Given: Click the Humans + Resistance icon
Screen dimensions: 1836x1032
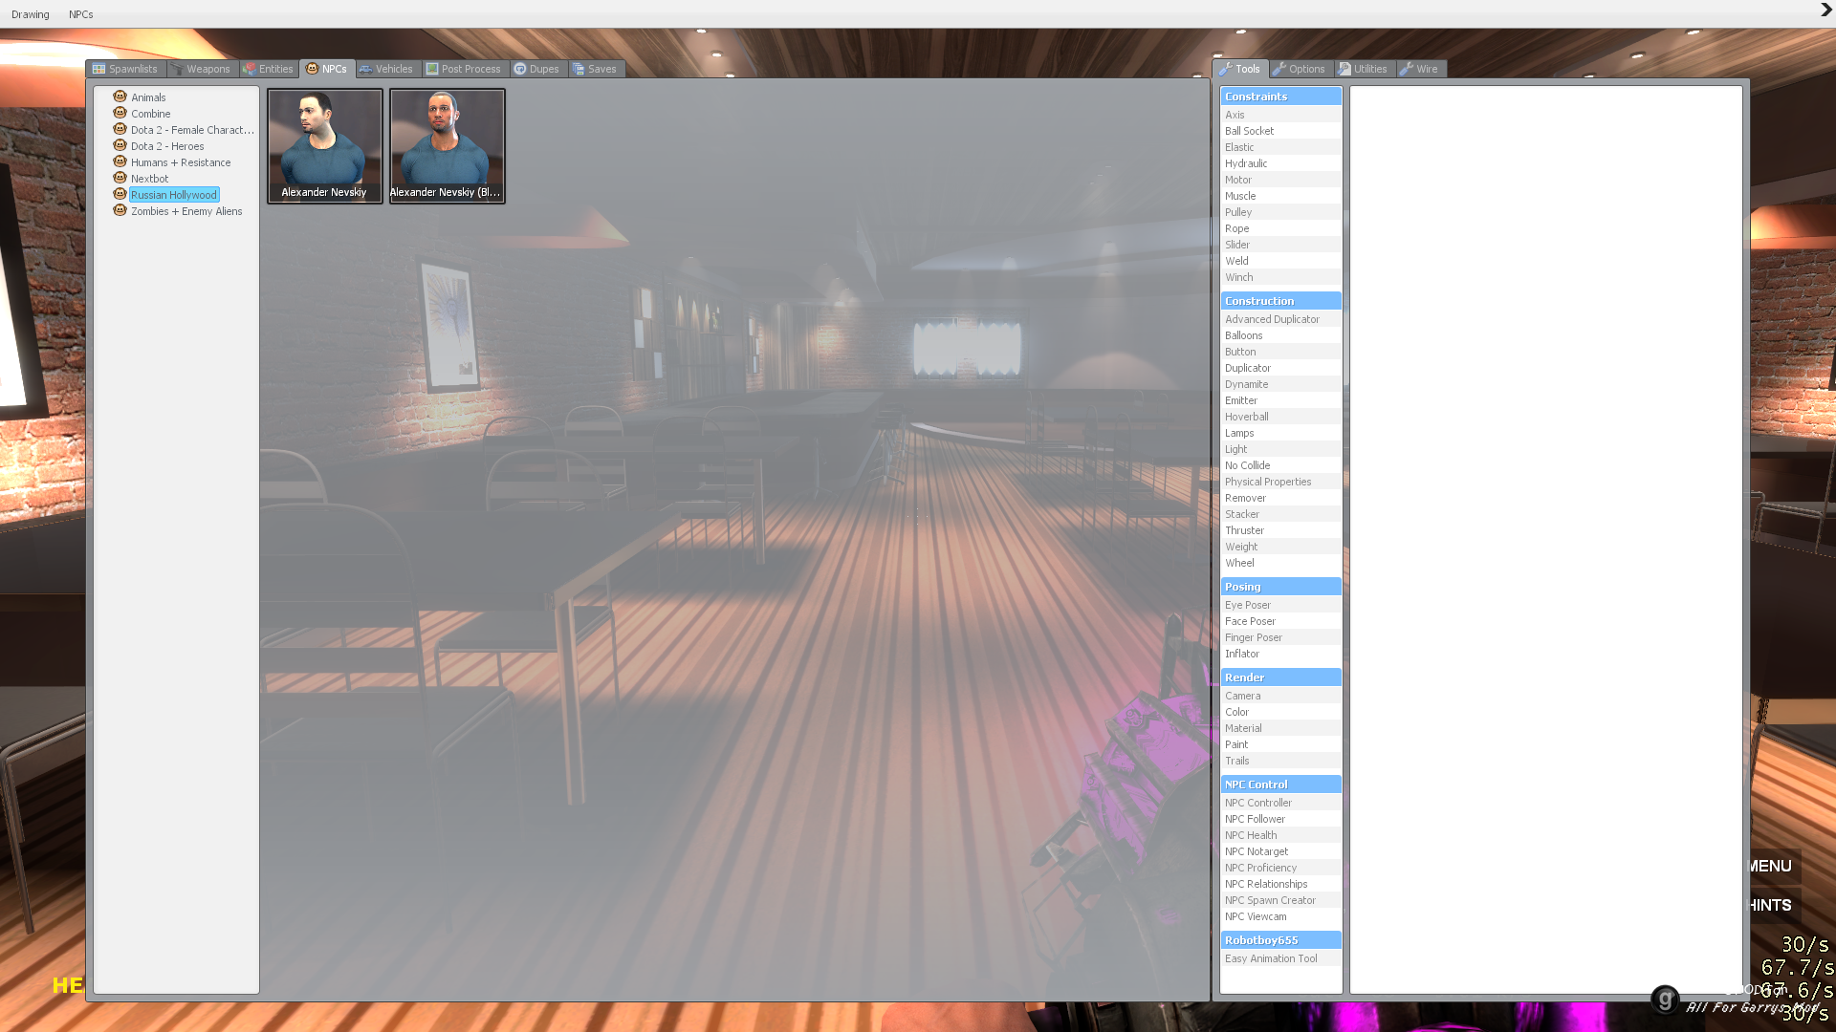Looking at the screenshot, I should click(x=120, y=161).
